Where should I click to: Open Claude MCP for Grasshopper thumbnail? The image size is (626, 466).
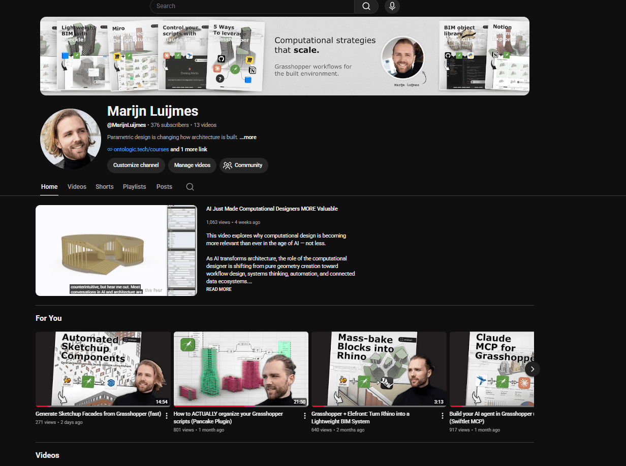tap(492, 369)
